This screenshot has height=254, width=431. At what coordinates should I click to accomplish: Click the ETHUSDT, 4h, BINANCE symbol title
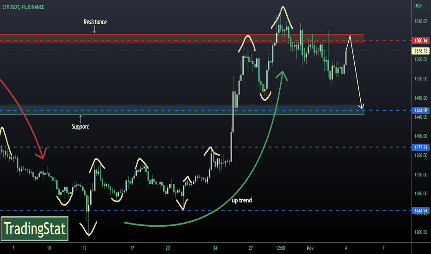tap(23, 7)
